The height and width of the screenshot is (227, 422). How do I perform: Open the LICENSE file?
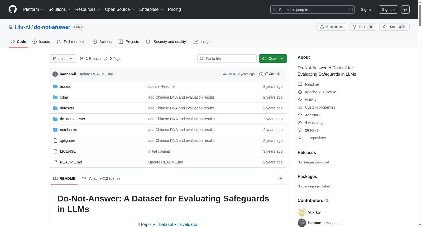68,151
